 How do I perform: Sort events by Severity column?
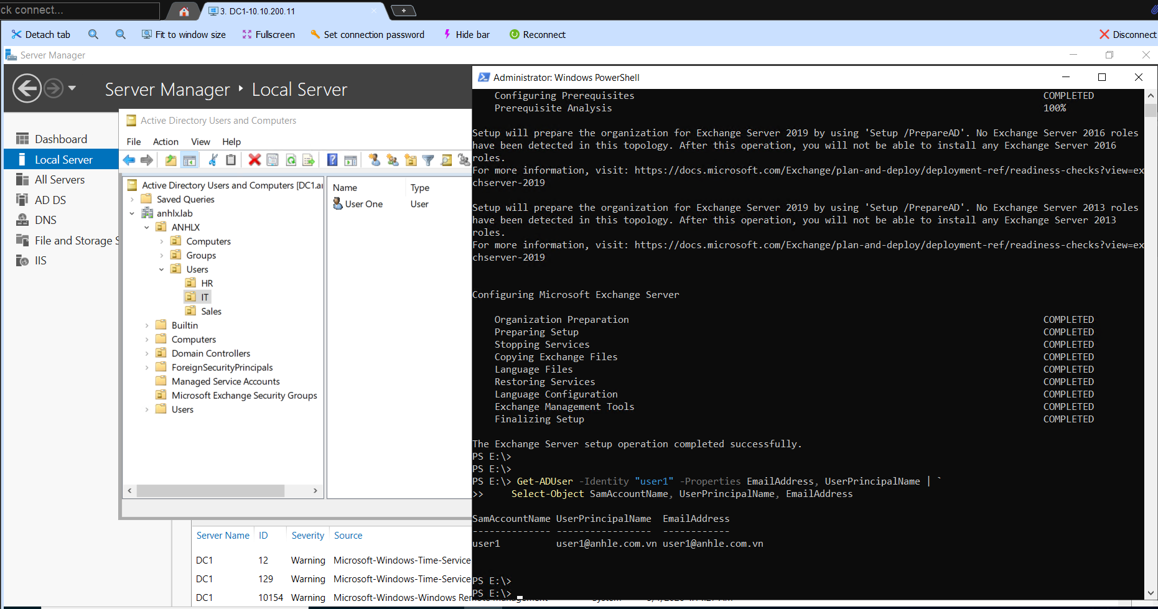click(x=308, y=536)
